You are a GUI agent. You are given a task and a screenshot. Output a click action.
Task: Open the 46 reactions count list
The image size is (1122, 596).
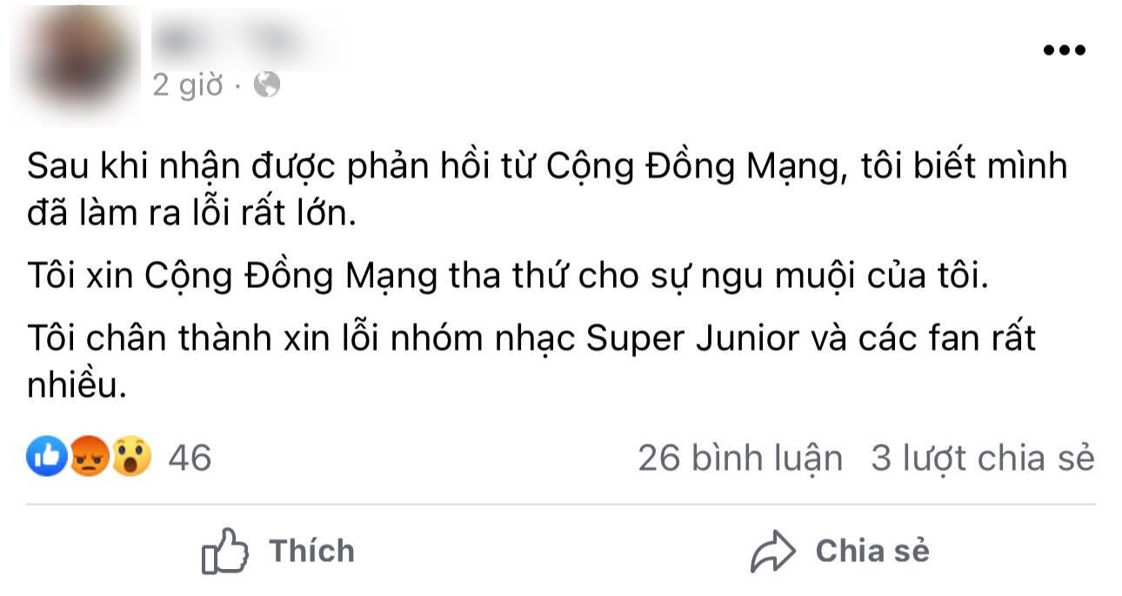pos(190,457)
